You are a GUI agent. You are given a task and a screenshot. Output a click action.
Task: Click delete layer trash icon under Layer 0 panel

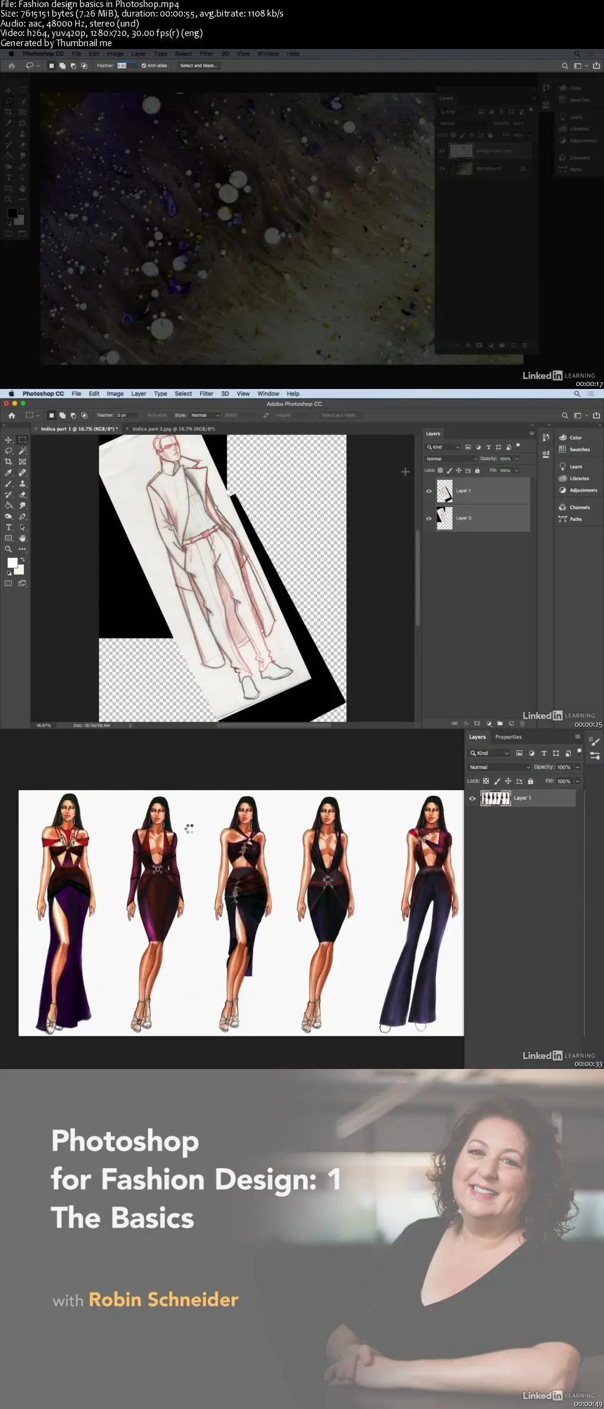[523, 723]
